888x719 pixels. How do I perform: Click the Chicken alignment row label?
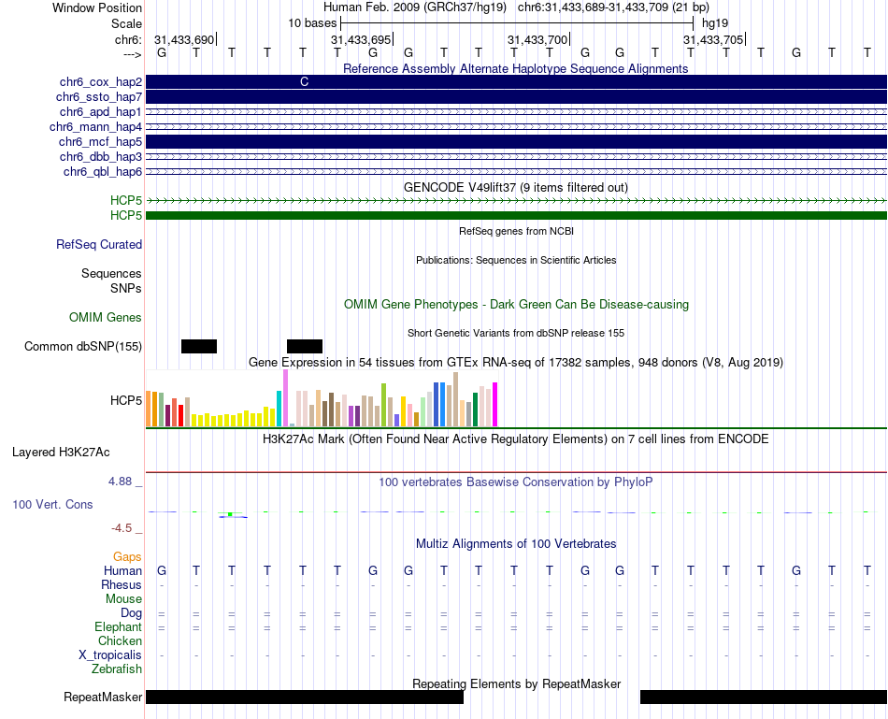click(x=120, y=640)
